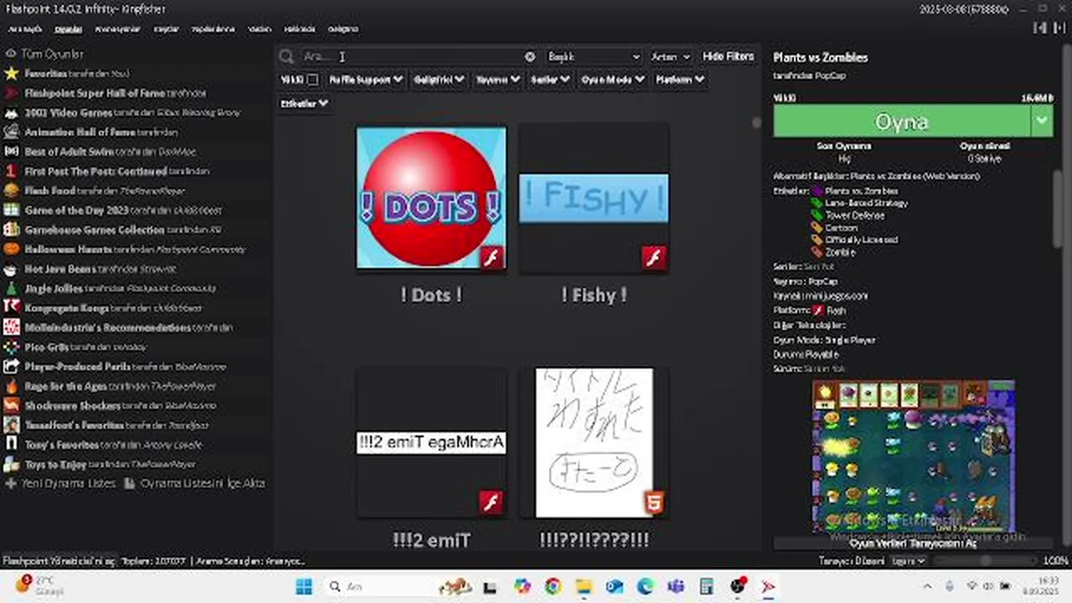Click the Hide Filters button
Image resolution: width=1072 pixels, height=603 pixels.
coord(728,56)
